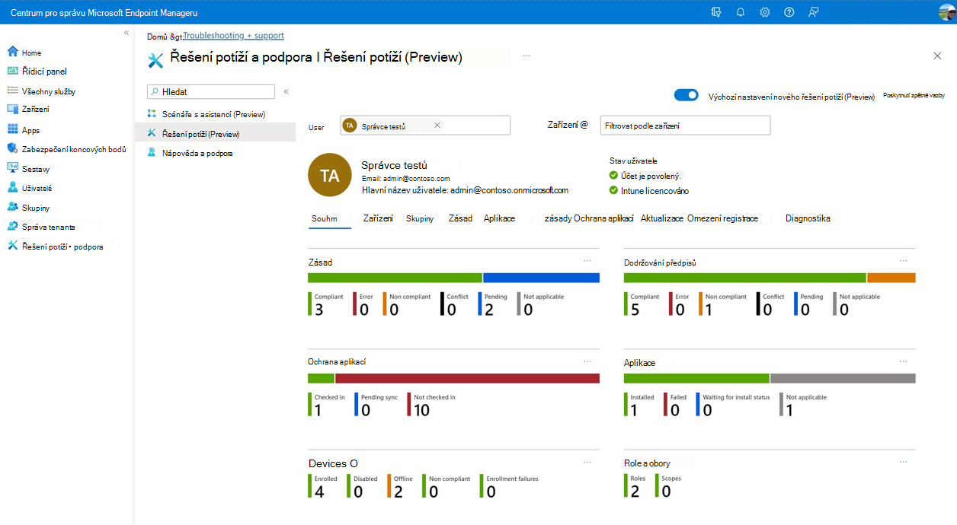Collapse the blade menu next to search
The width and height of the screenshot is (957, 525).
click(286, 91)
